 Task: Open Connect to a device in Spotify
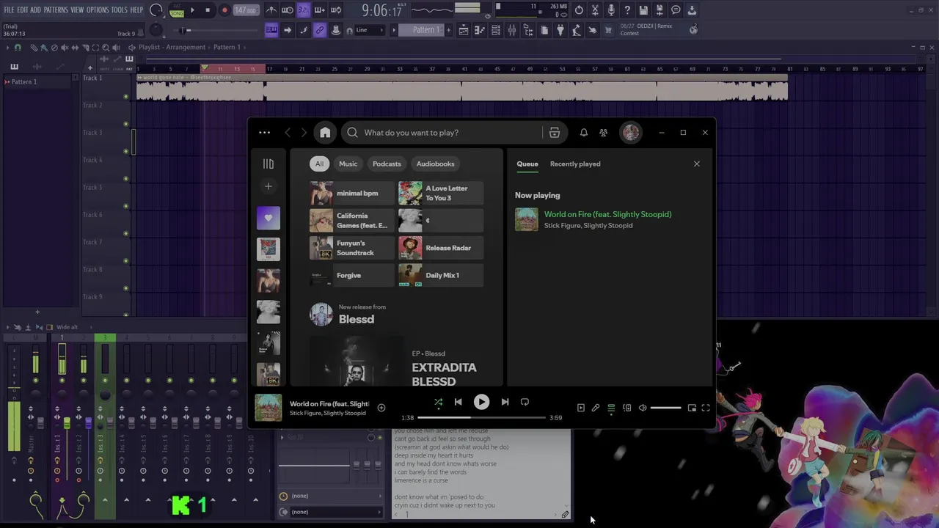click(x=627, y=408)
